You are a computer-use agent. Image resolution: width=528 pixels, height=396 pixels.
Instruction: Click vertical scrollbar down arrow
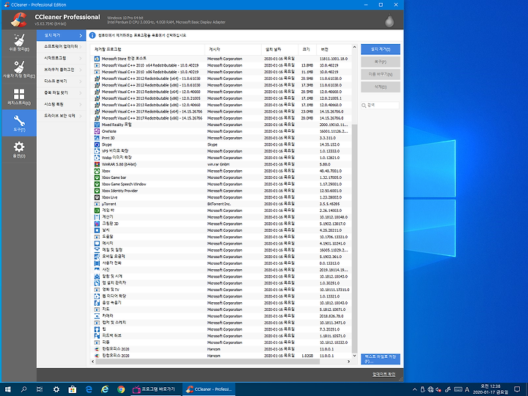(354, 356)
